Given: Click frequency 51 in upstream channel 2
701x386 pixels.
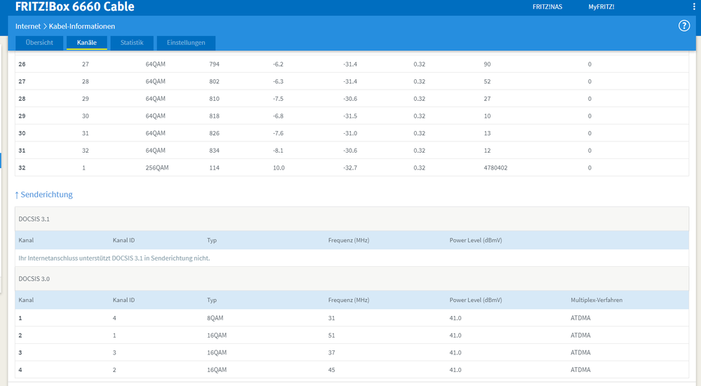Looking at the screenshot, I should 331,336.
